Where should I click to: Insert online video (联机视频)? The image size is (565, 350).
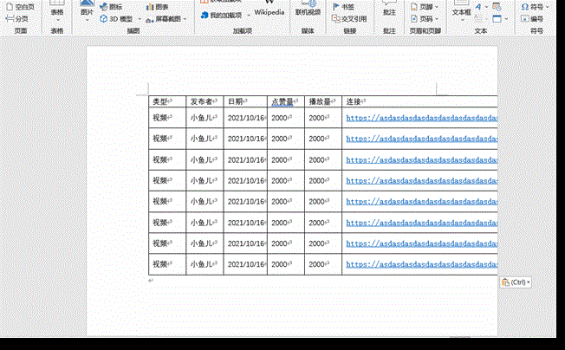[308, 12]
